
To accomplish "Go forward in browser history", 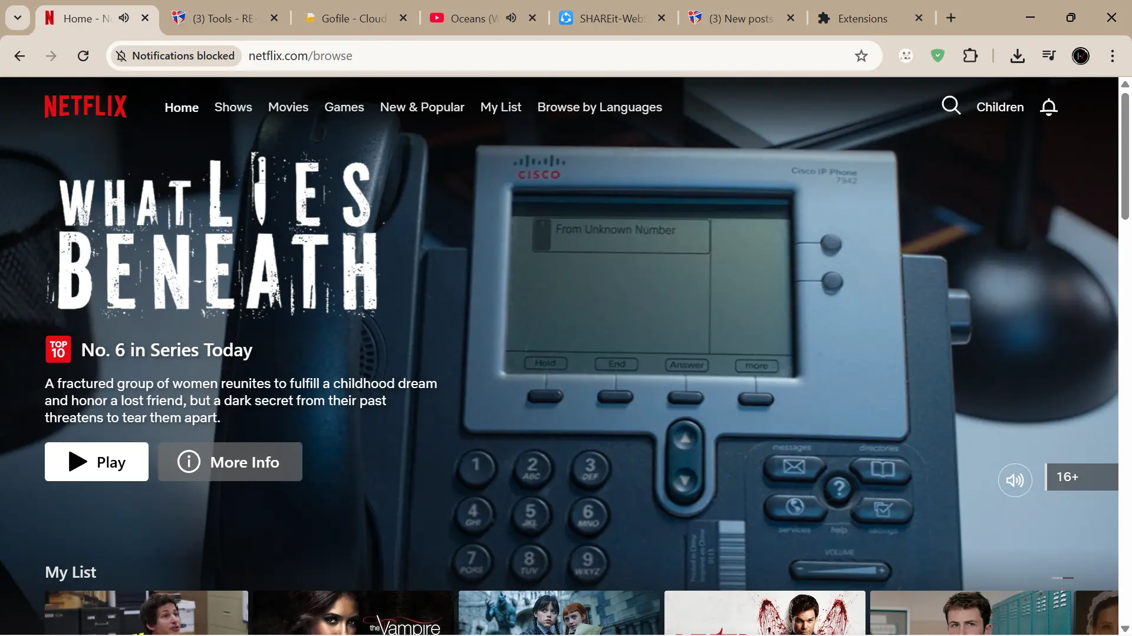I will pyautogui.click(x=51, y=56).
